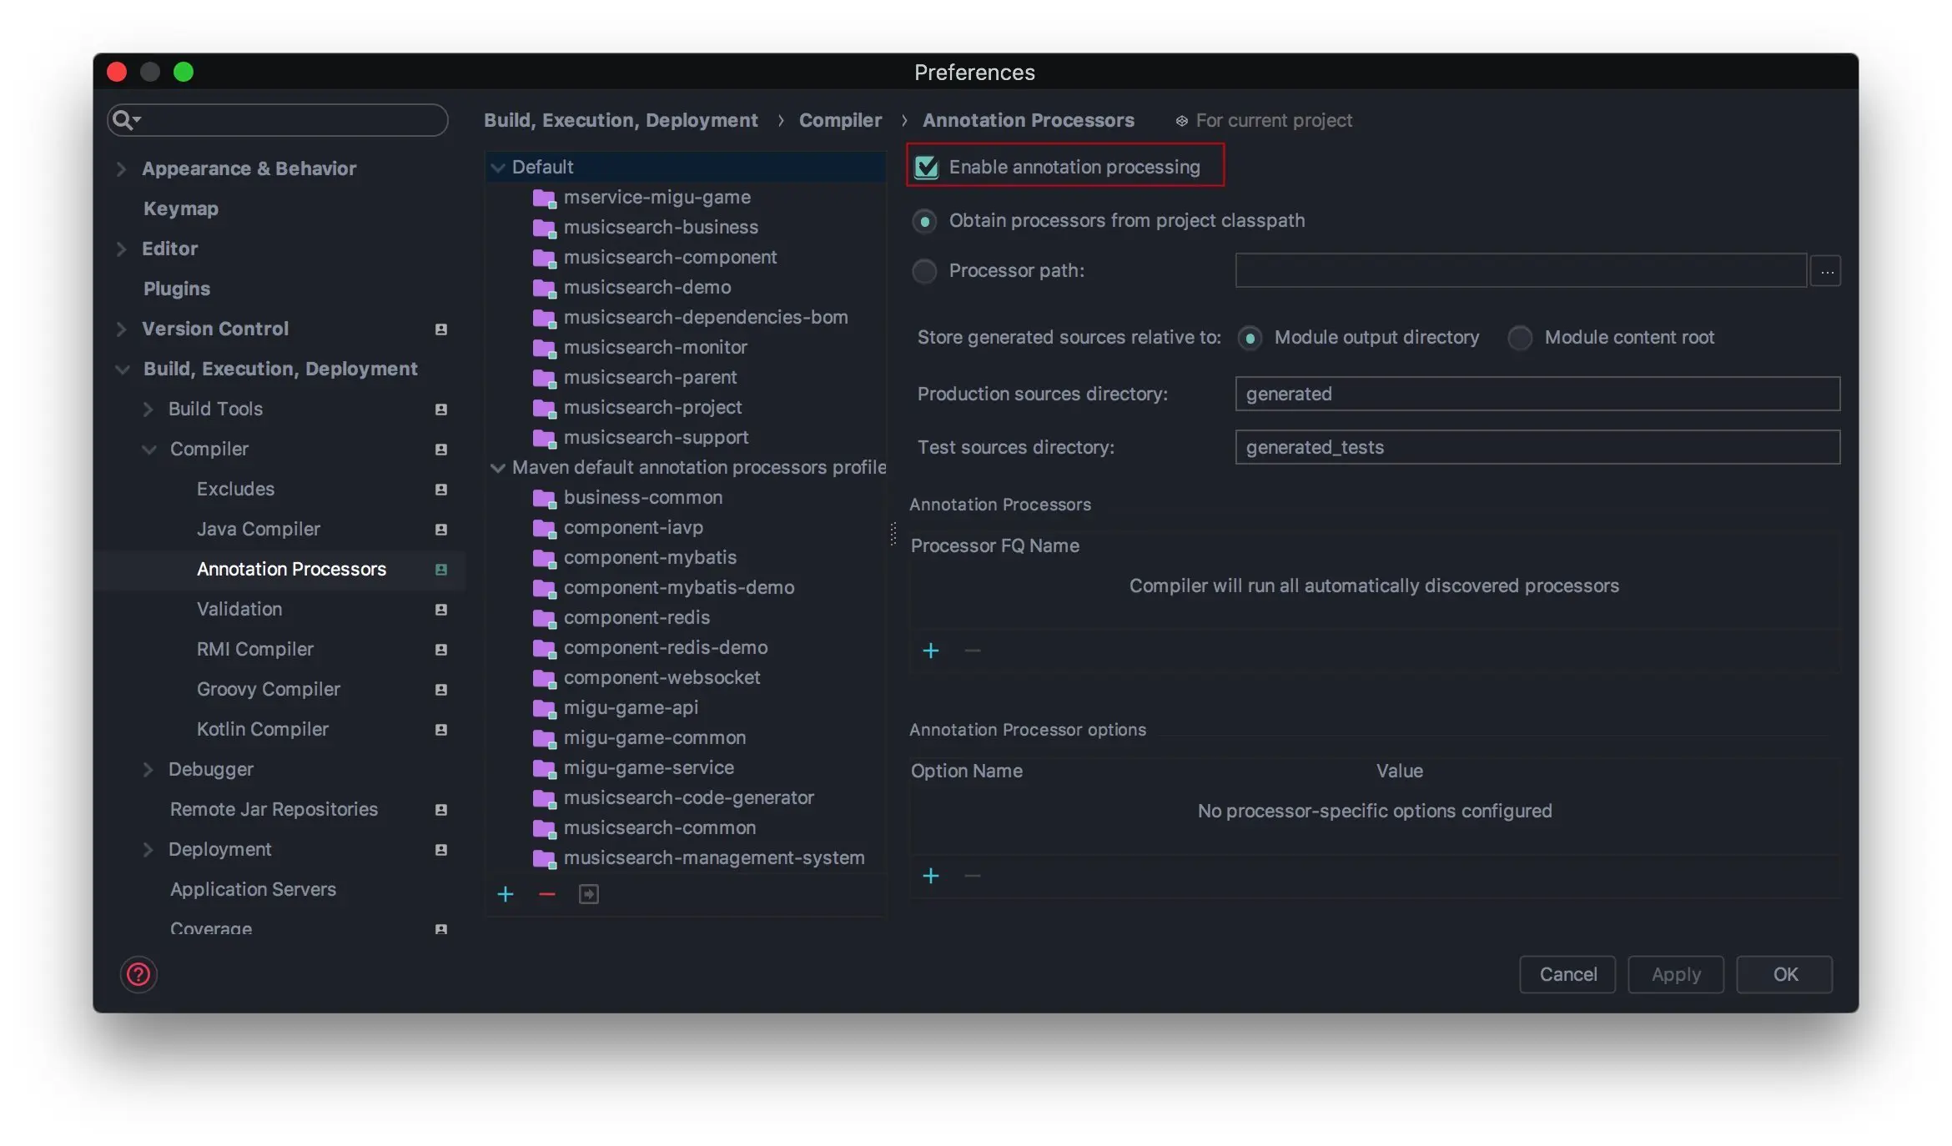Click the search magnifier icon

(x=123, y=120)
